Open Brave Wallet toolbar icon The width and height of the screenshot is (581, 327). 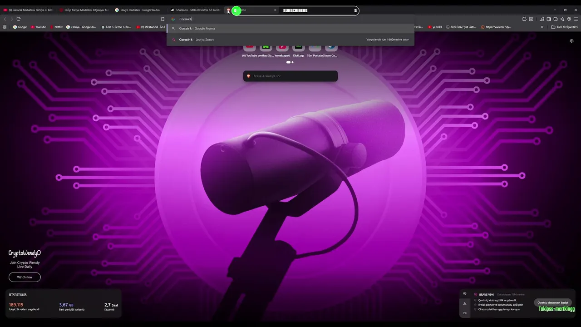pos(556,19)
